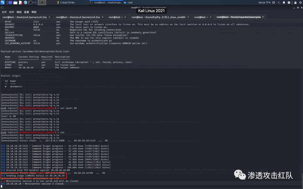The width and height of the screenshot is (303, 189).
Task: Click the TDSENCRYPTION option row
Action: click(66, 35)
